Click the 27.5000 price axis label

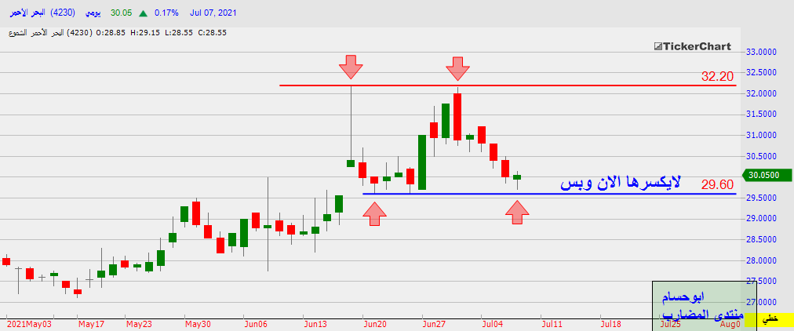(762, 282)
